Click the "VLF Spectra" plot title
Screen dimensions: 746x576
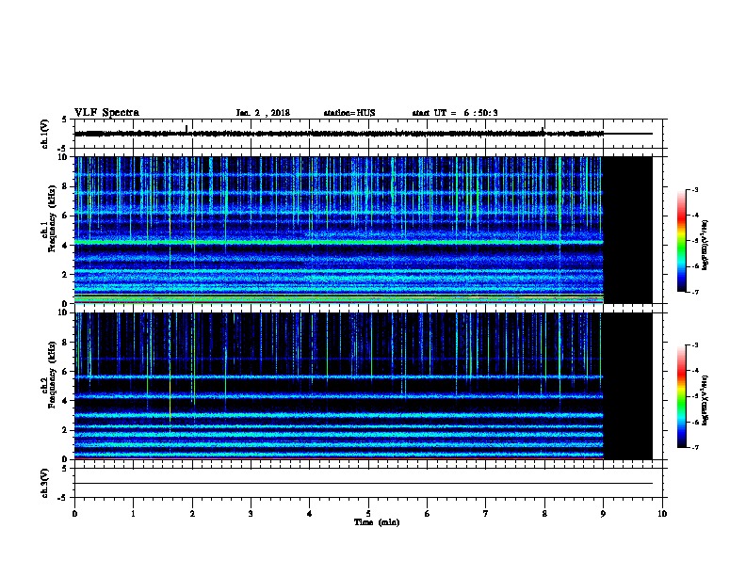tap(106, 113)
